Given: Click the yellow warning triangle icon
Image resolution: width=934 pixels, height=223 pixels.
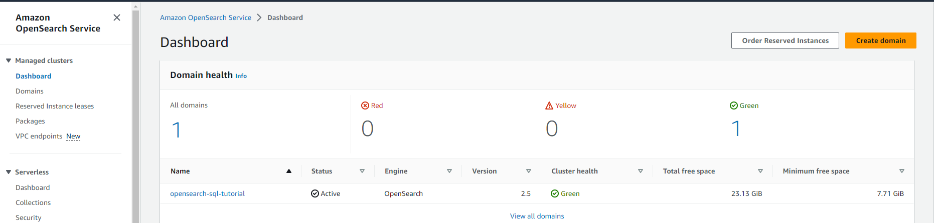Looking at the screenshot, I should 549,105.
